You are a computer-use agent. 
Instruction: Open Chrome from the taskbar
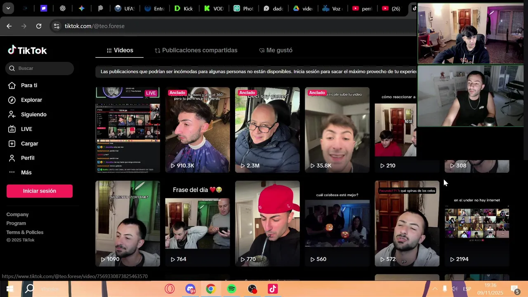coord(211,289)
